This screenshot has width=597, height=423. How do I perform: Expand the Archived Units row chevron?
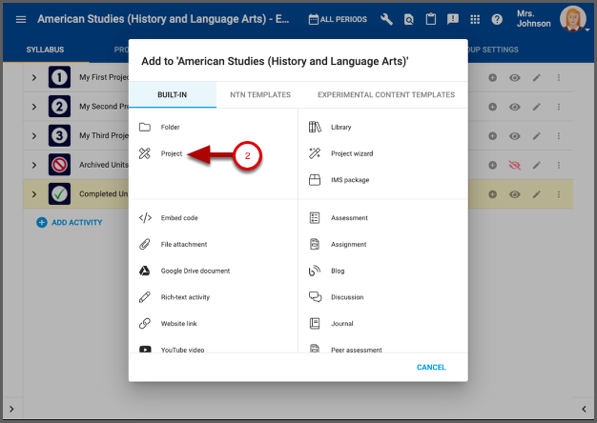pos(34,165)
